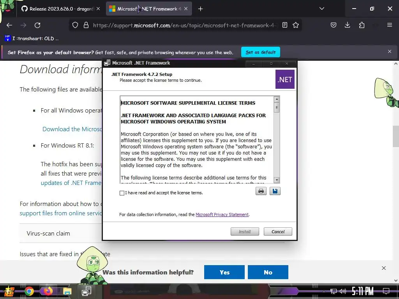Reload the current page
This screenshot has width=399, height=299.
[x=37, y=25]
